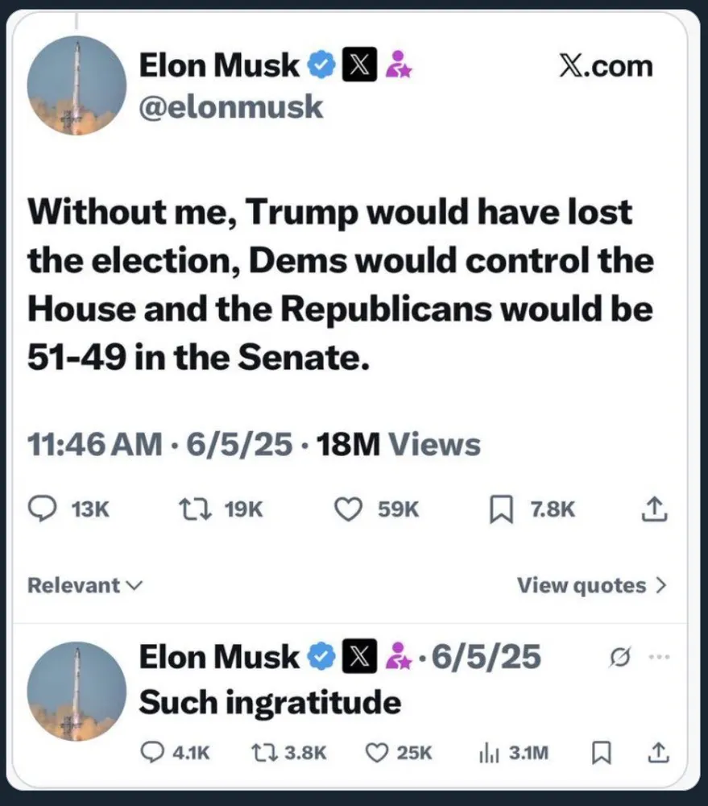Click the X affiliation badge beside name
The image size is (708, 806).
[x=358, y=65]
